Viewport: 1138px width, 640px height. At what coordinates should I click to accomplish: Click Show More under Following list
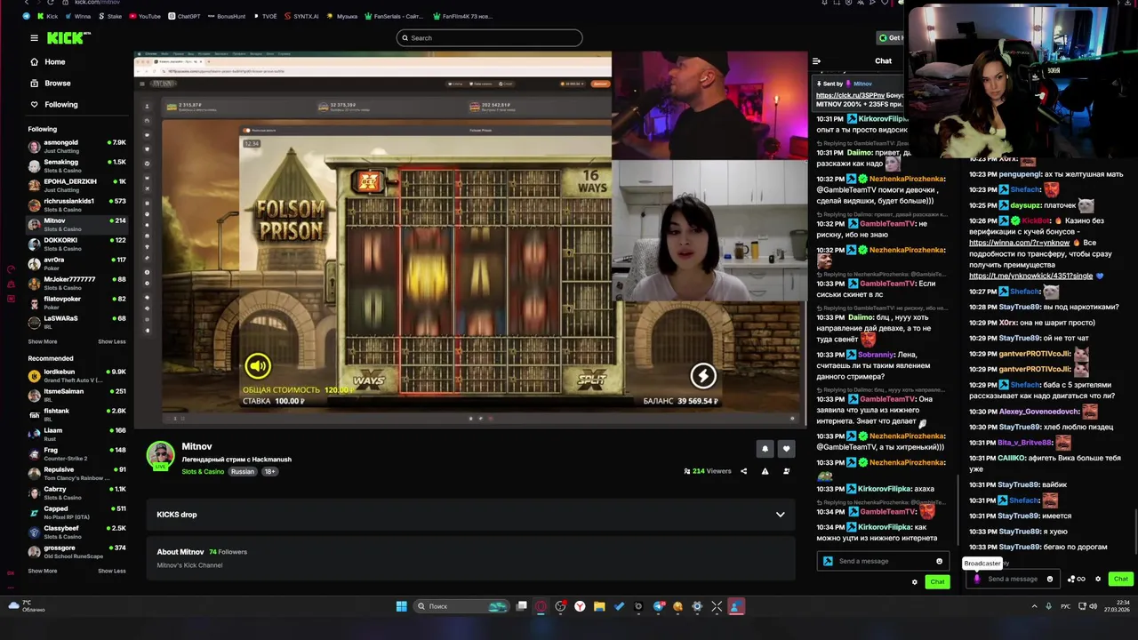[x=42, y=341]
